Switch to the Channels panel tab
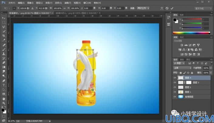Screen dimensions: 214x123 [182, 59]
